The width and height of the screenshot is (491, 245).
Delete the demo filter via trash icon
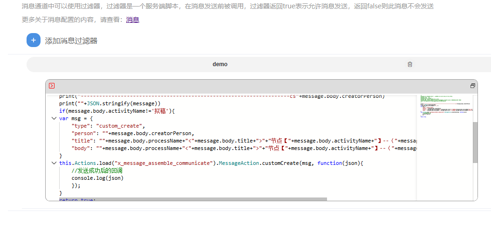coord(410,64)
